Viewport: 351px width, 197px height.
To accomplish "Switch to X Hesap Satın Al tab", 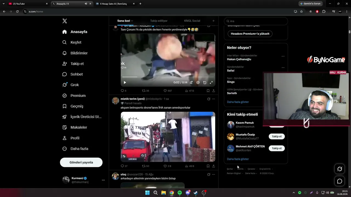I will coord(115,4).
